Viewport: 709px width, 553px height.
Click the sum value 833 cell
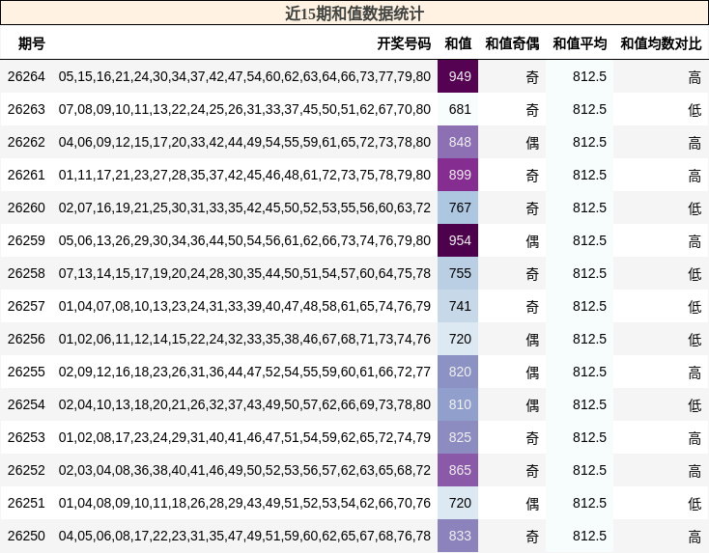coord(458,536)
